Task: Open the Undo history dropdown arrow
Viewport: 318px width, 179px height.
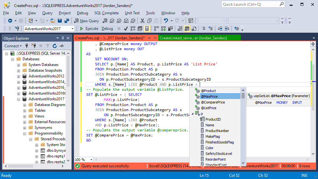Action: coord(172,21)
